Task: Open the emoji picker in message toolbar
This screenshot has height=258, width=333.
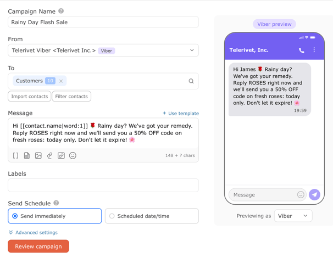Action: click(x=73, y=155)
